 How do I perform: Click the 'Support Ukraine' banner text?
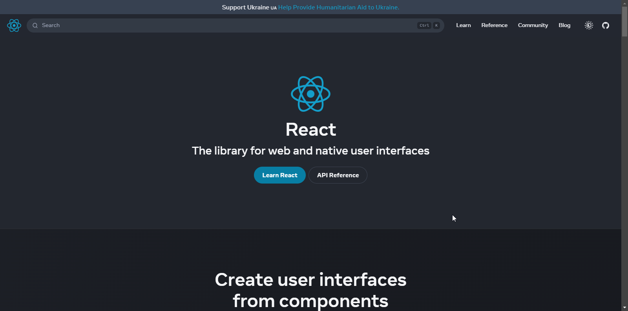[245, 7]
